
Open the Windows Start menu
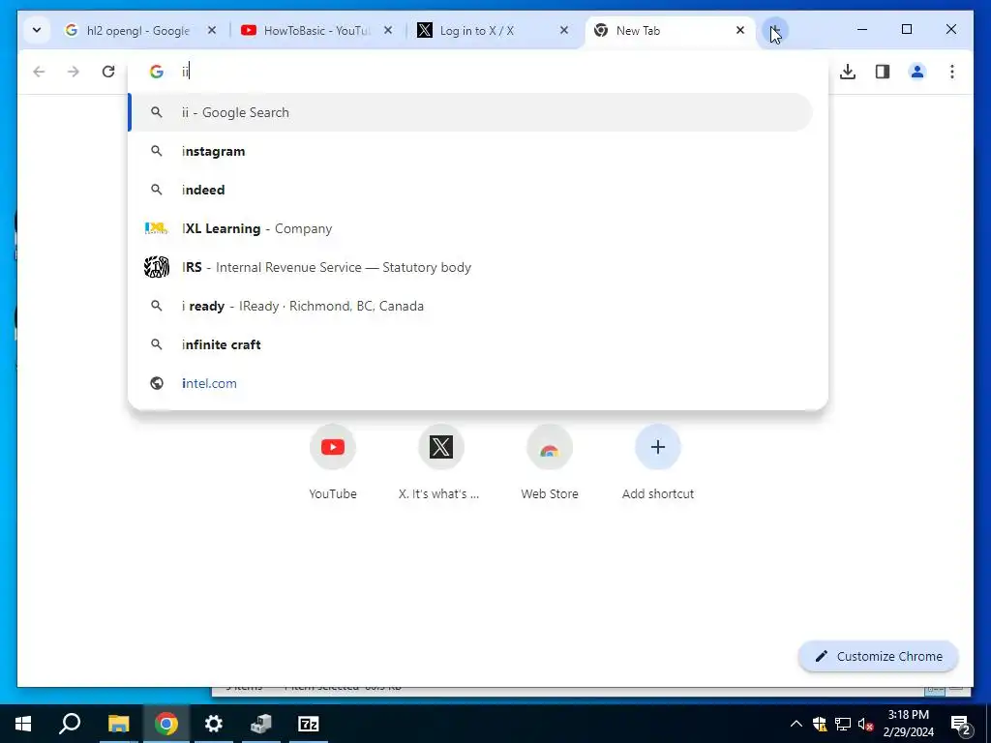23,724
